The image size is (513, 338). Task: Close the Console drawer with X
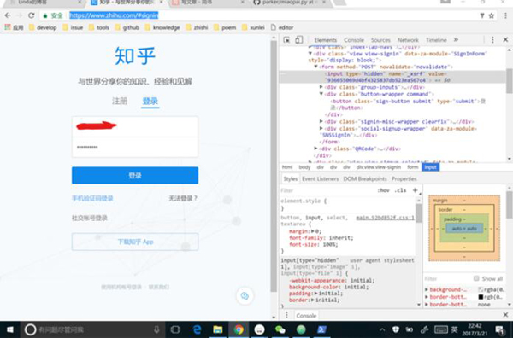(505, 315)
